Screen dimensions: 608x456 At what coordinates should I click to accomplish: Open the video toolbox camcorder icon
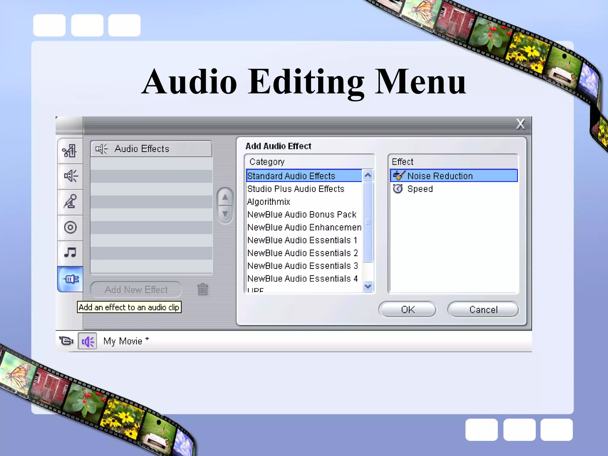point(66,341)
